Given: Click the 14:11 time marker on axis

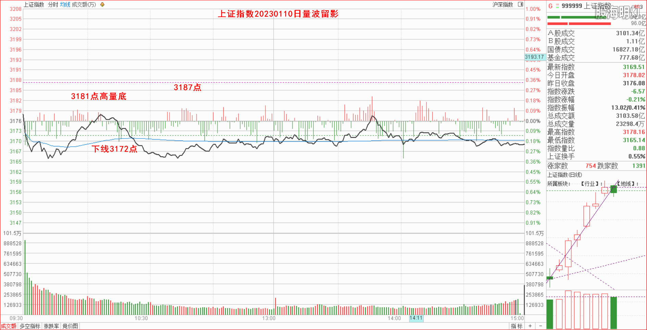Looking at the screenshot, I should 416,318.
